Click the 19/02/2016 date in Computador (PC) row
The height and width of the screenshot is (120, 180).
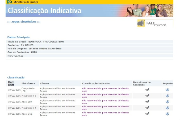pyautogui.click(x=14, y=90)
